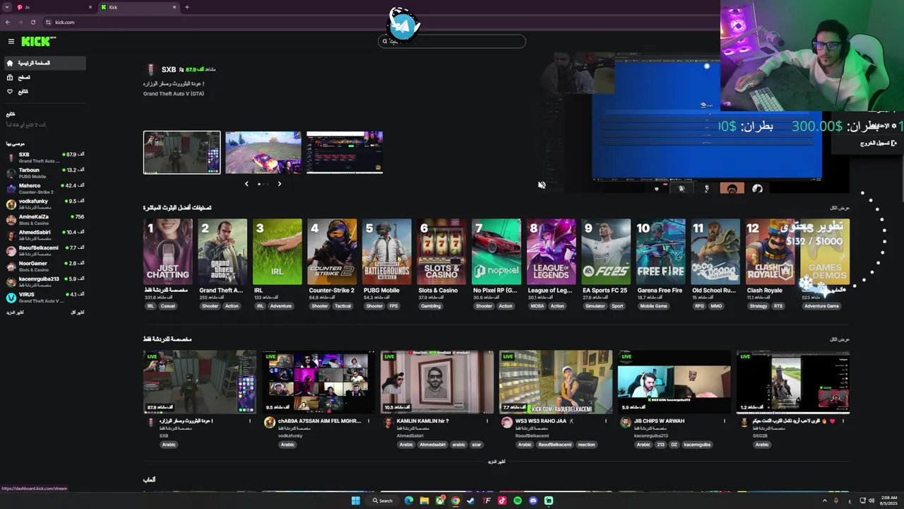
Task: Select the first featured stream thumbnail
Action: tap(182, 152)
